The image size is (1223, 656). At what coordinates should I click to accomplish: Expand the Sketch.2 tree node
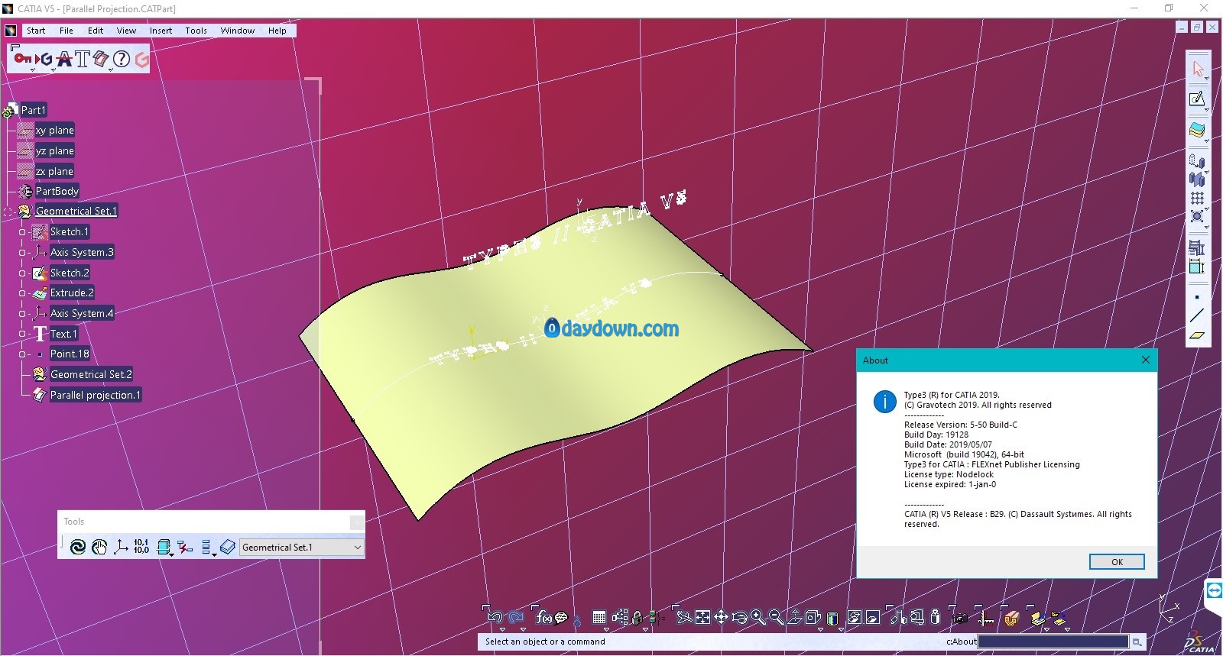click(22, 273)
